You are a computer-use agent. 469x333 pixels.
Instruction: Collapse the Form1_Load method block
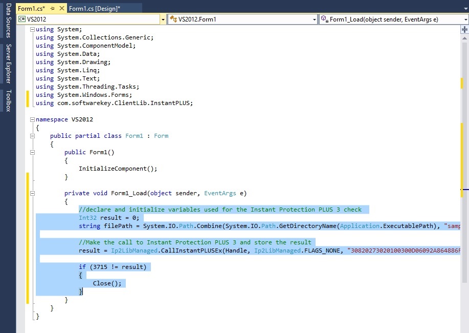32,193
